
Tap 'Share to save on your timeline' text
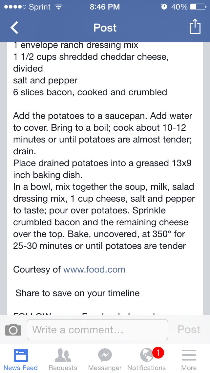point(77,293)
